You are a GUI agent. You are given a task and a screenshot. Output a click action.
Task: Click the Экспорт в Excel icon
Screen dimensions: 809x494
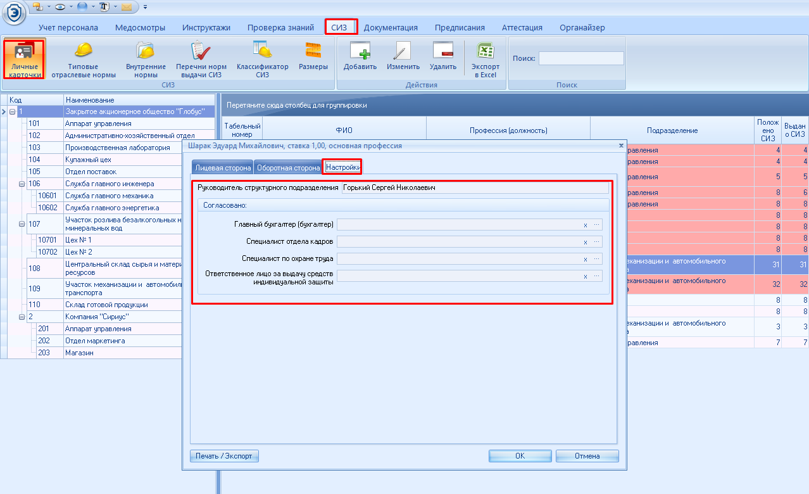[x=486, y=60]
